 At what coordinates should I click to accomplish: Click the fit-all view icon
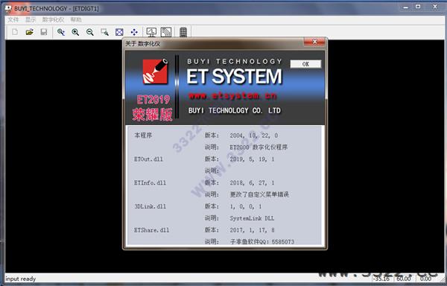[x=119, y=32]
